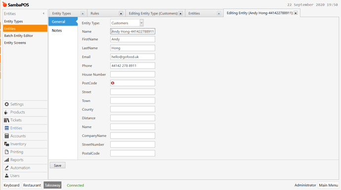Click the red error icon in PostCode

coord(113,83)
